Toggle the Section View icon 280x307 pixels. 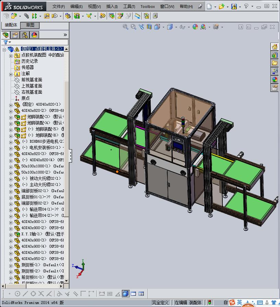(149, 27)
